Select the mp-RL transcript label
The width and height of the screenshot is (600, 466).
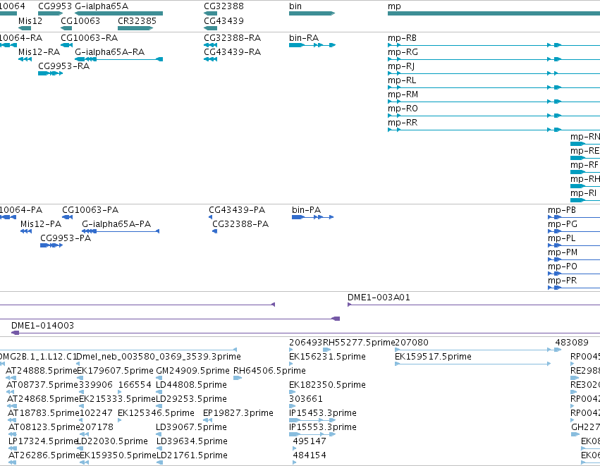[402, 80]
